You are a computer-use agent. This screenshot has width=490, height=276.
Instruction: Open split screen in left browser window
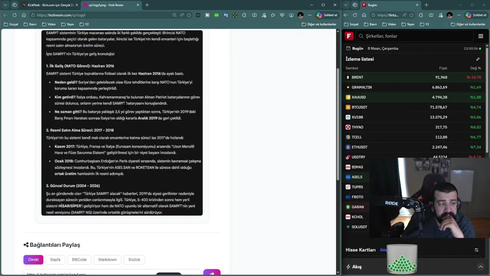255,15
